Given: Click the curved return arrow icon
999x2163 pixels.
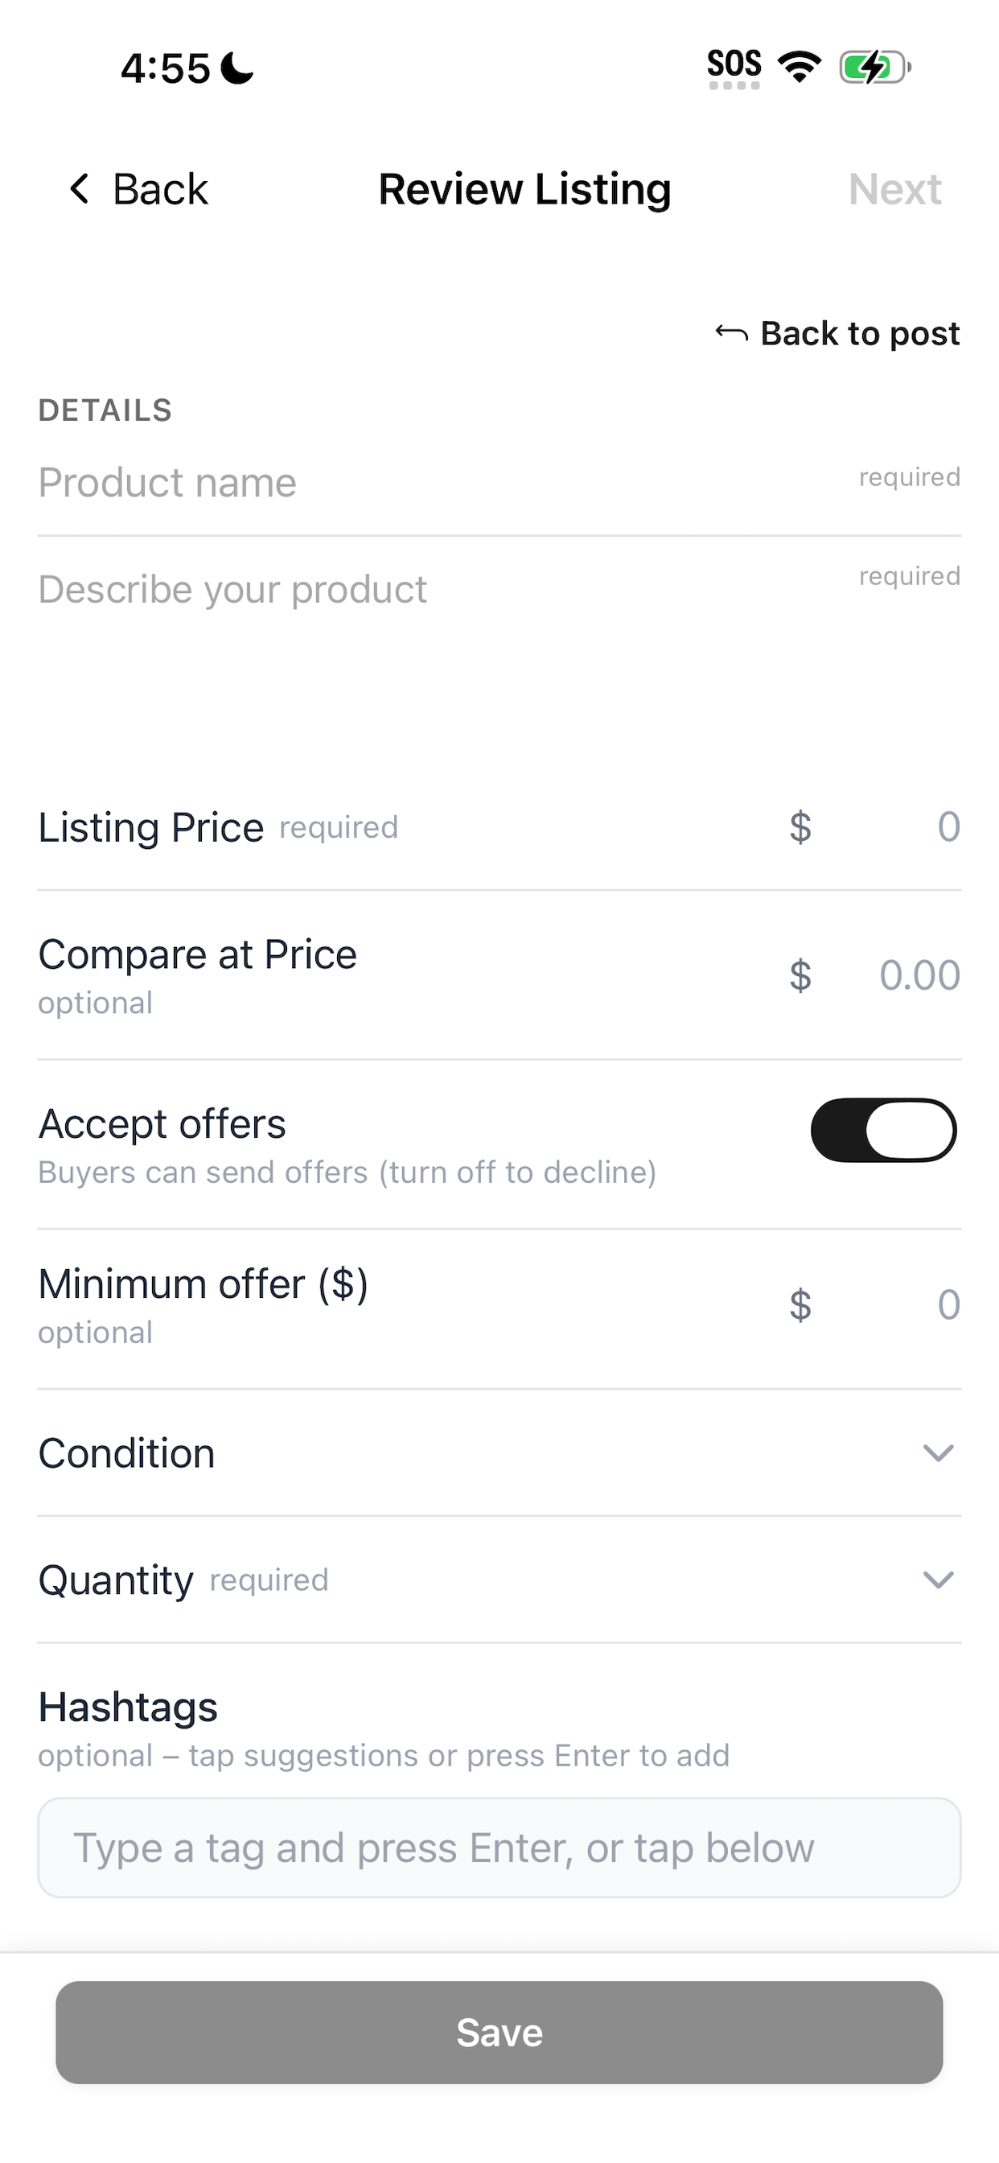Looking at the screenshot, I should click(731, 333).
